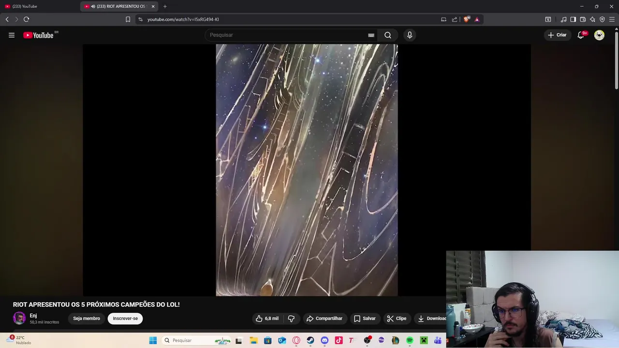Open the tab search toolbar icon
The image size is (619, 348).
[548, 19]
